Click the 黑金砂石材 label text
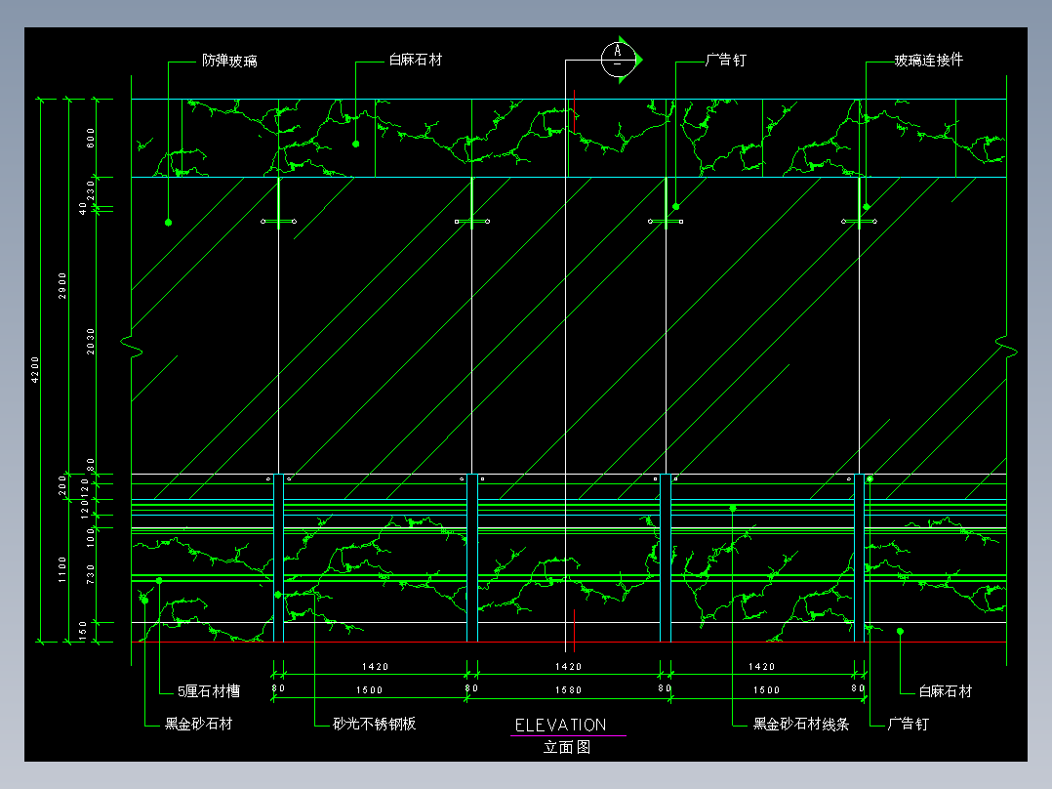This screenshot has height=789, width=1052. click(199, 724)
